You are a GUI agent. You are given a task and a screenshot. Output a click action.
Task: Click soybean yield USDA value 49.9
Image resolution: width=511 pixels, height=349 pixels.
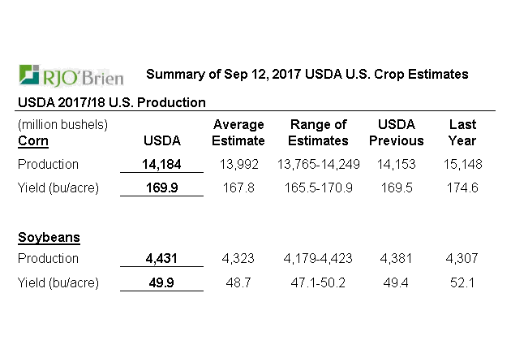tap(161, 282)
